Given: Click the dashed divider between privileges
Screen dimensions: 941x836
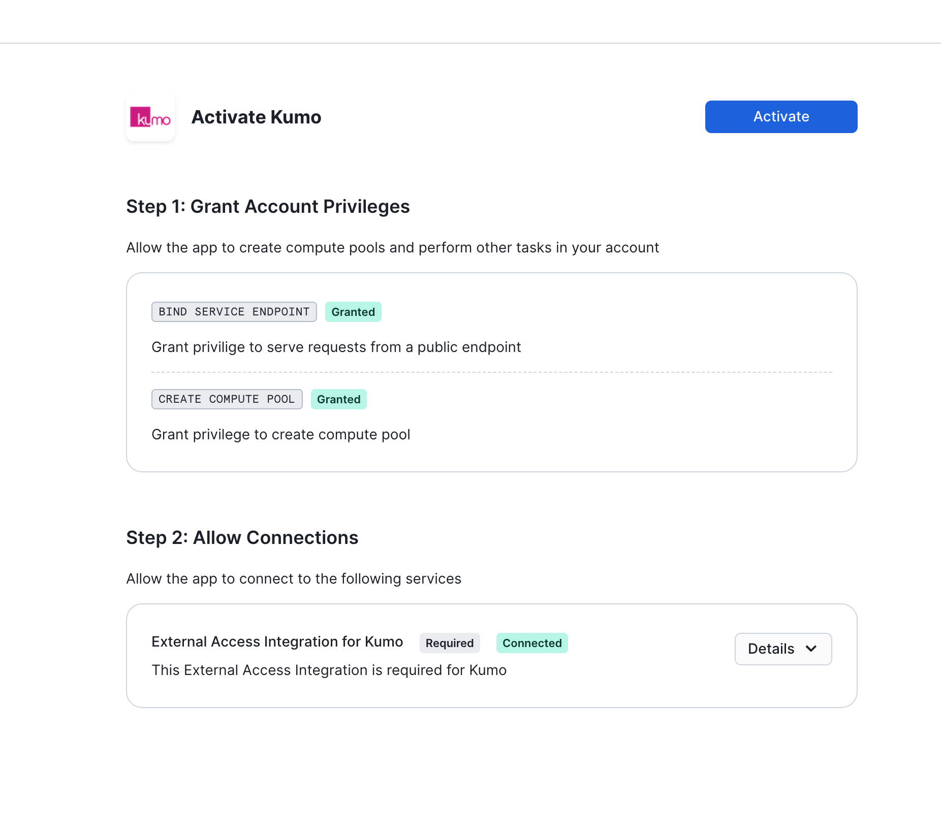Looking at the screenshot, I should coord(492,372).
